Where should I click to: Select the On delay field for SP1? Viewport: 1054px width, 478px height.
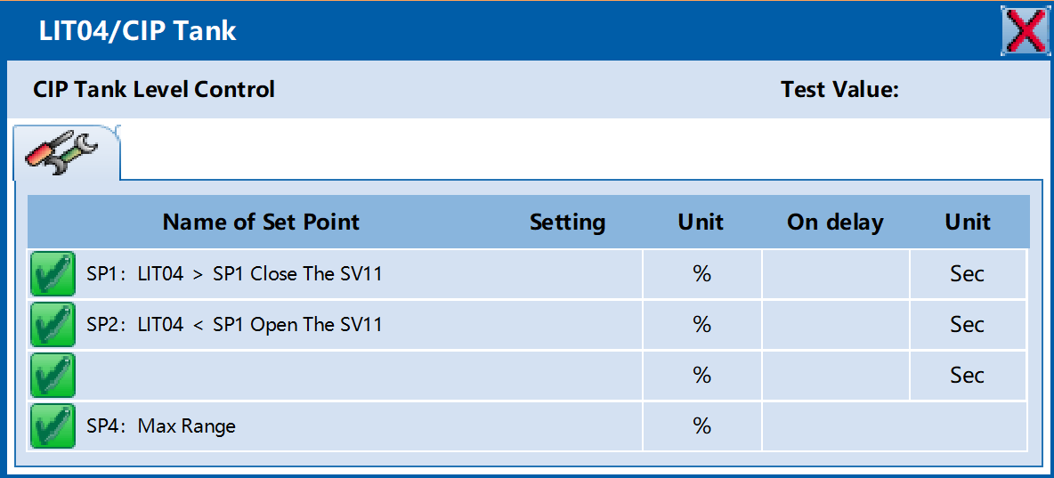[836, 273]
